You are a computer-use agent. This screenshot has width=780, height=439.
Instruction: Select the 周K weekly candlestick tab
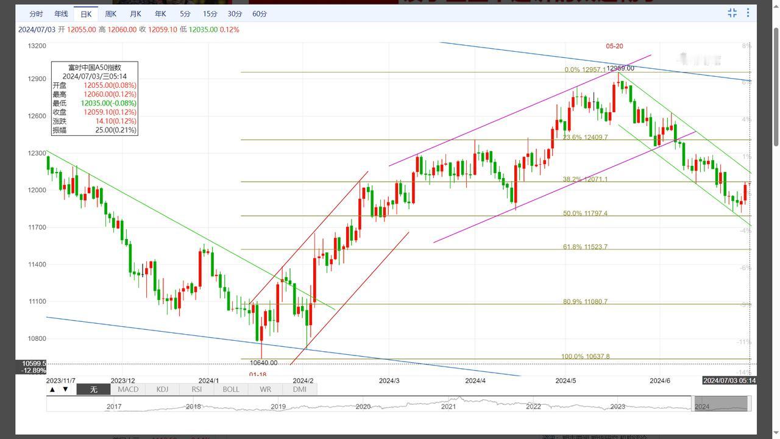click(110, 13)
